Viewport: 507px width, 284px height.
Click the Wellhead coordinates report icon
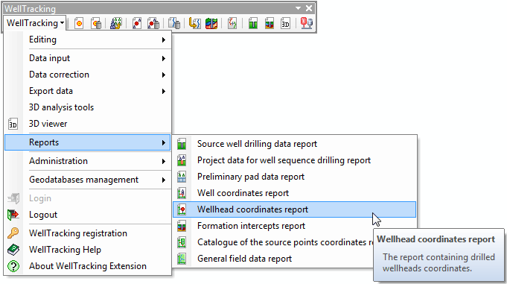[182, 209]
